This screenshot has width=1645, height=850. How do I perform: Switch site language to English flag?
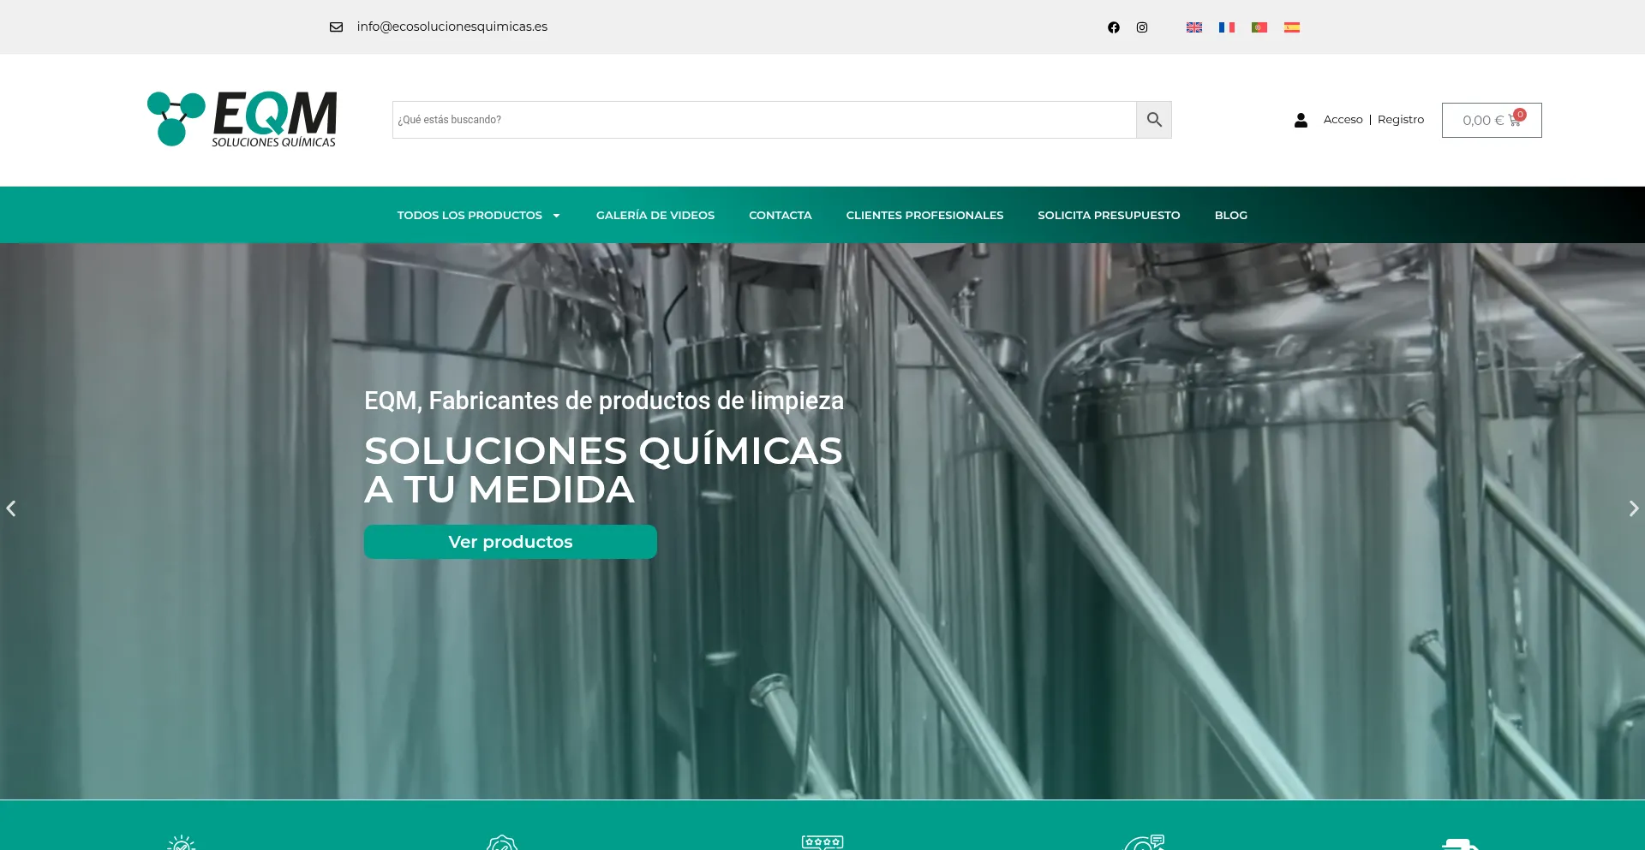1193,27
